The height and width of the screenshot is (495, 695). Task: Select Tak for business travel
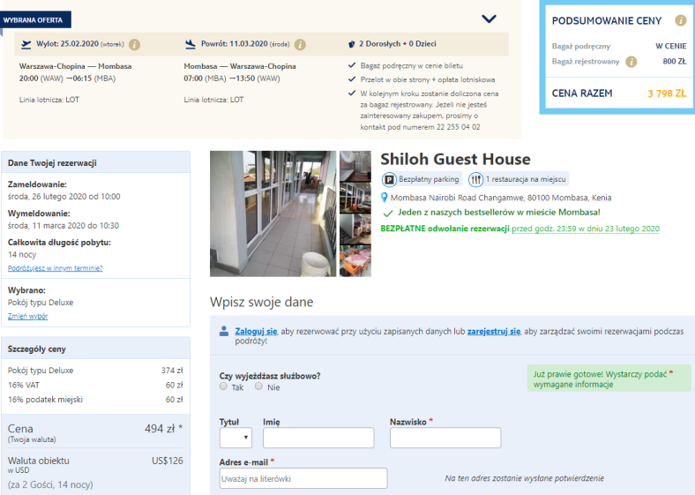223,386
